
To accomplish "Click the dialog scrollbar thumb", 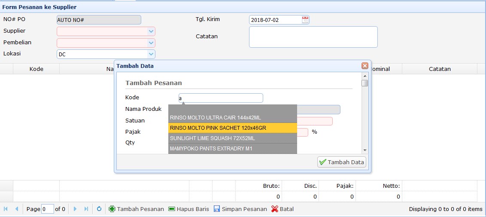I will point(365,83).
